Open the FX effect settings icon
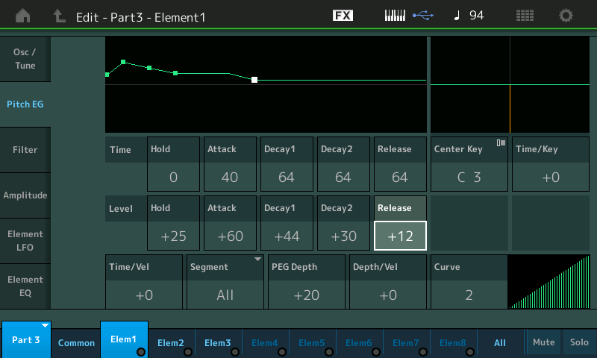This screenshot has height=358, width=597. click(x=343, y=16)
